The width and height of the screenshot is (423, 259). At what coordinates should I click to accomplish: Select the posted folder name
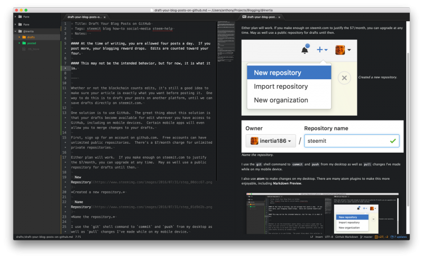click(32, 43)
